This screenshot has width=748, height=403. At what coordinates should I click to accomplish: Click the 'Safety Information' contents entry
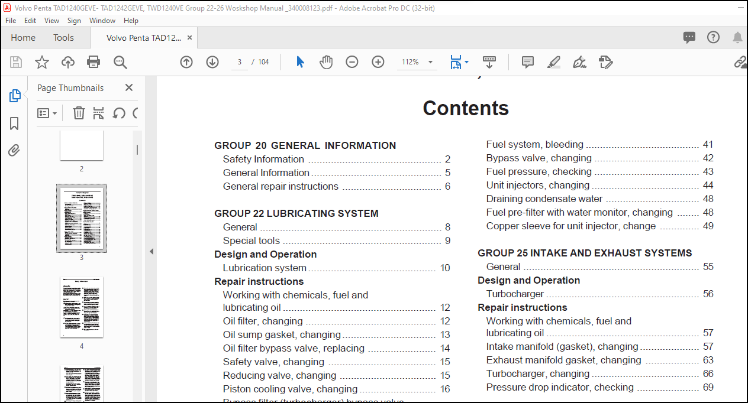click(263, 159)
